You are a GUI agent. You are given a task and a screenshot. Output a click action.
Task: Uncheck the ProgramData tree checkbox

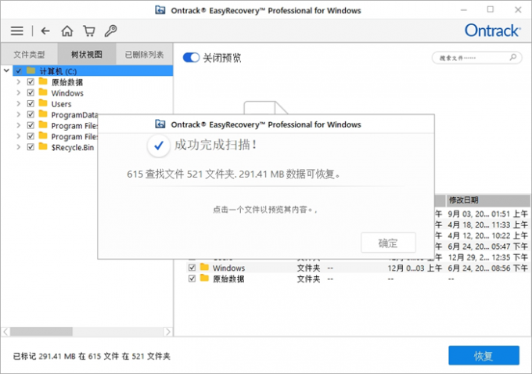tap(31, 114)
